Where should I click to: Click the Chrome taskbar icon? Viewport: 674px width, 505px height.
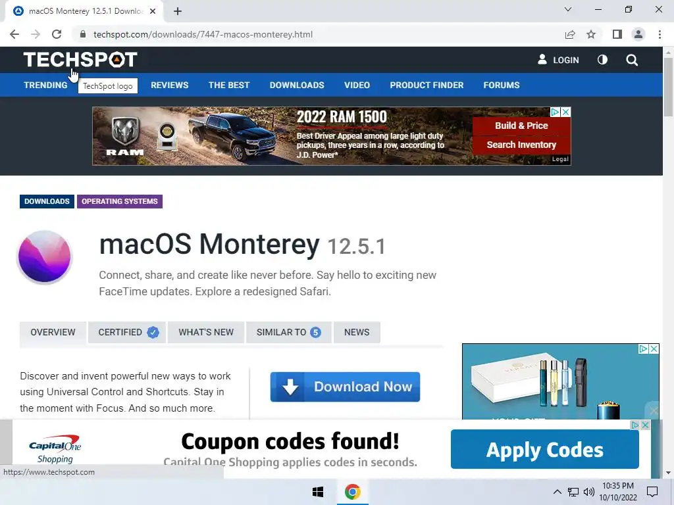[353, 492]
